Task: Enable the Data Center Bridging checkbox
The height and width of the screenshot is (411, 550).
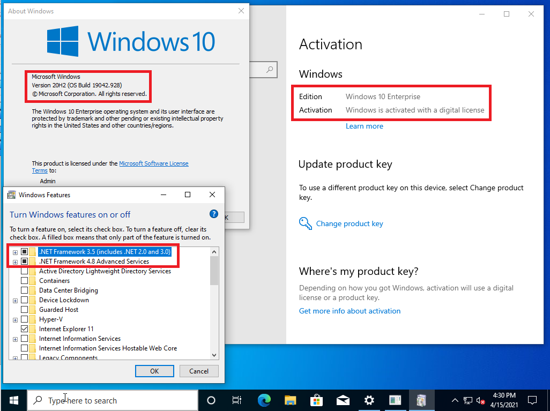Action: coord(24,290)
